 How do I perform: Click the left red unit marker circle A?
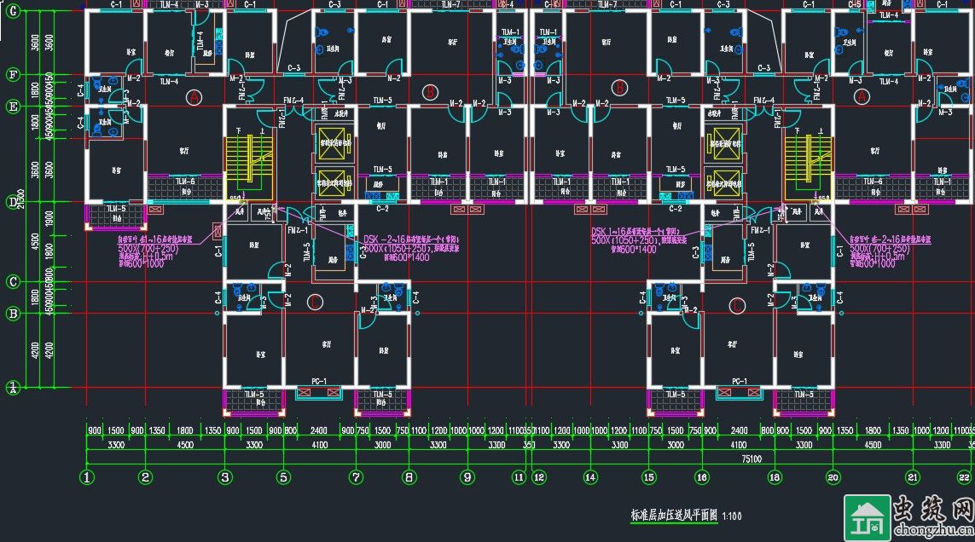point(194,98)
